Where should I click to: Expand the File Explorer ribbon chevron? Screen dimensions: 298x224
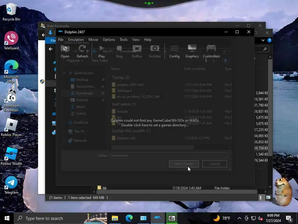tap(263, 40)
